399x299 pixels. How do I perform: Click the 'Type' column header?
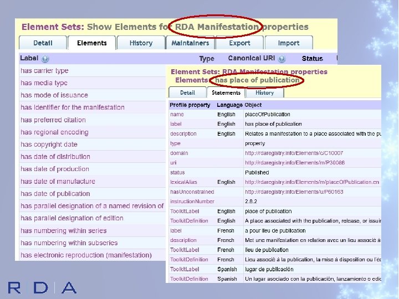pos(207,59)
